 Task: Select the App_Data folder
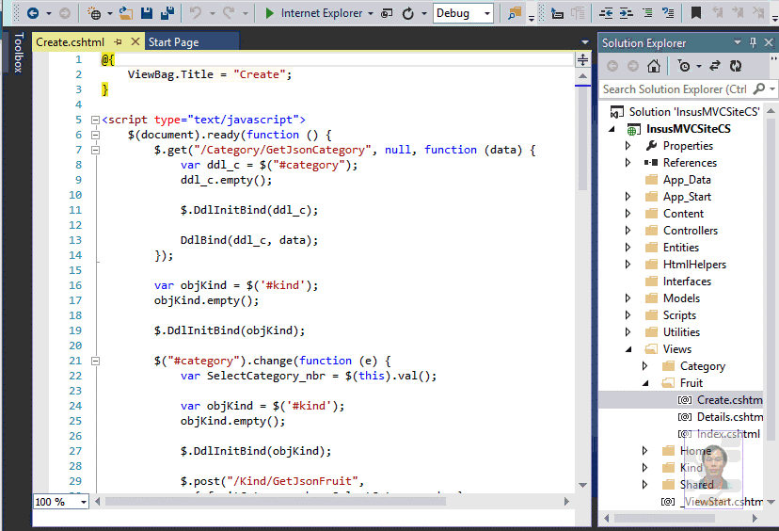point(687,180)
